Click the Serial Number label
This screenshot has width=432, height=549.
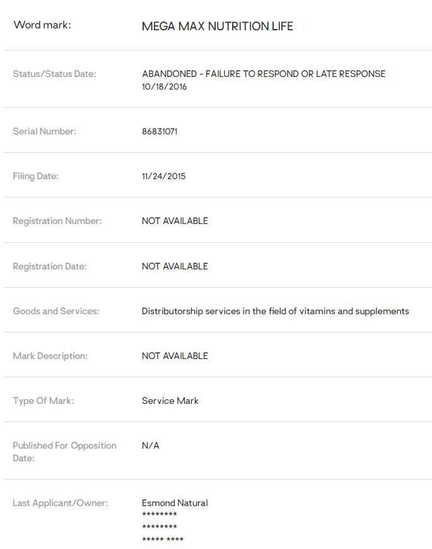point(44,131)
